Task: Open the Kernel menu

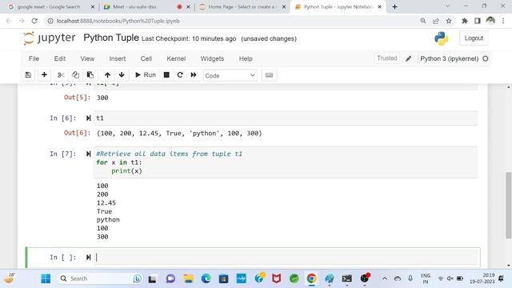Action: tap(176, 58)
